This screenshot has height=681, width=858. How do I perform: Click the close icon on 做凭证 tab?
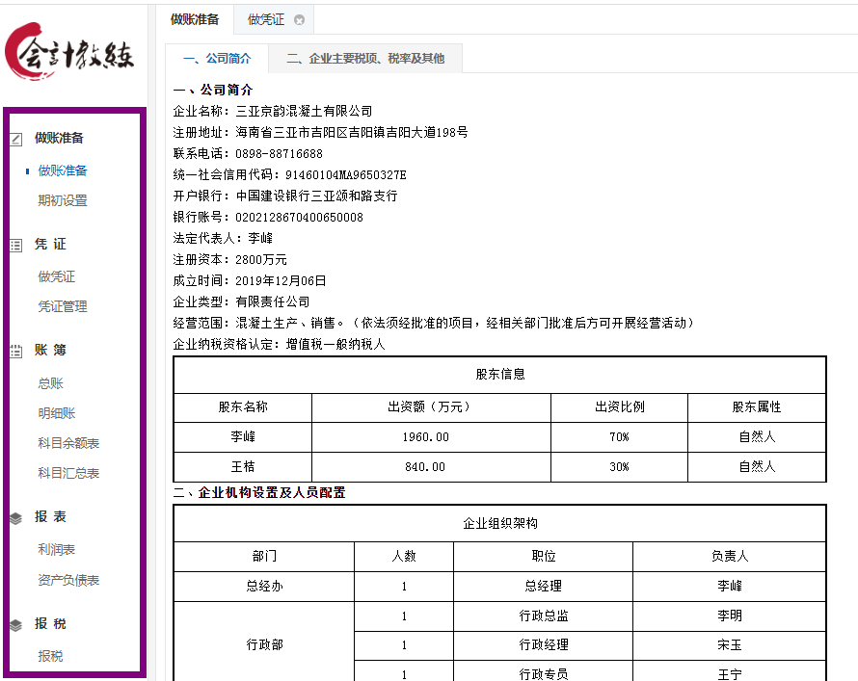pos(297,19)
